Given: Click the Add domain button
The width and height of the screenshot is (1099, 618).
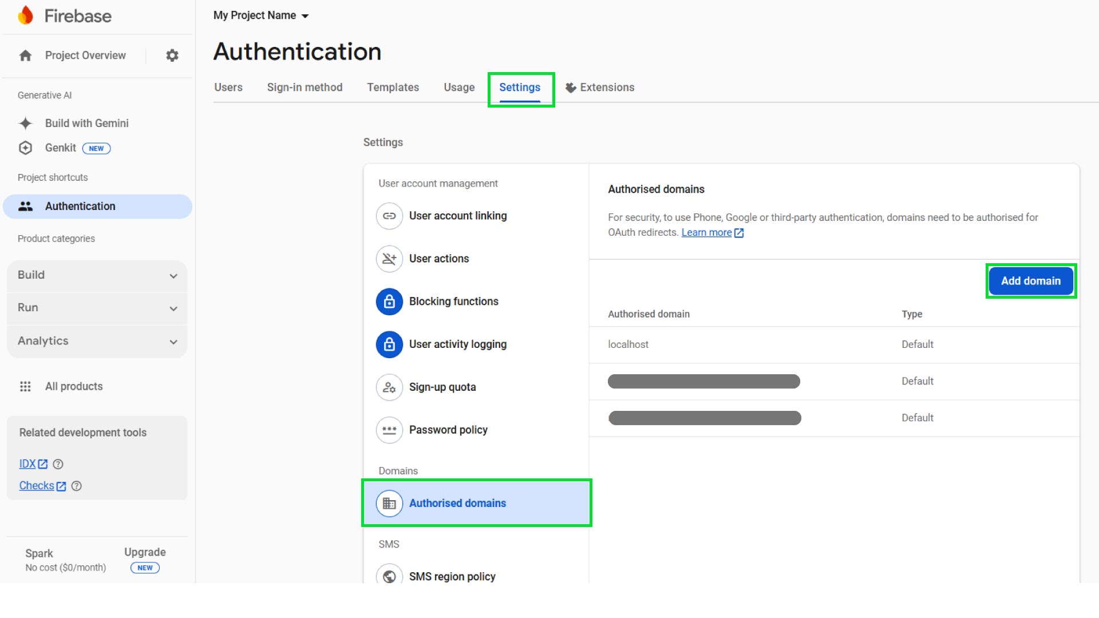Looking at the screenshot, I should pyautogui.click(x=1030, y=281).
